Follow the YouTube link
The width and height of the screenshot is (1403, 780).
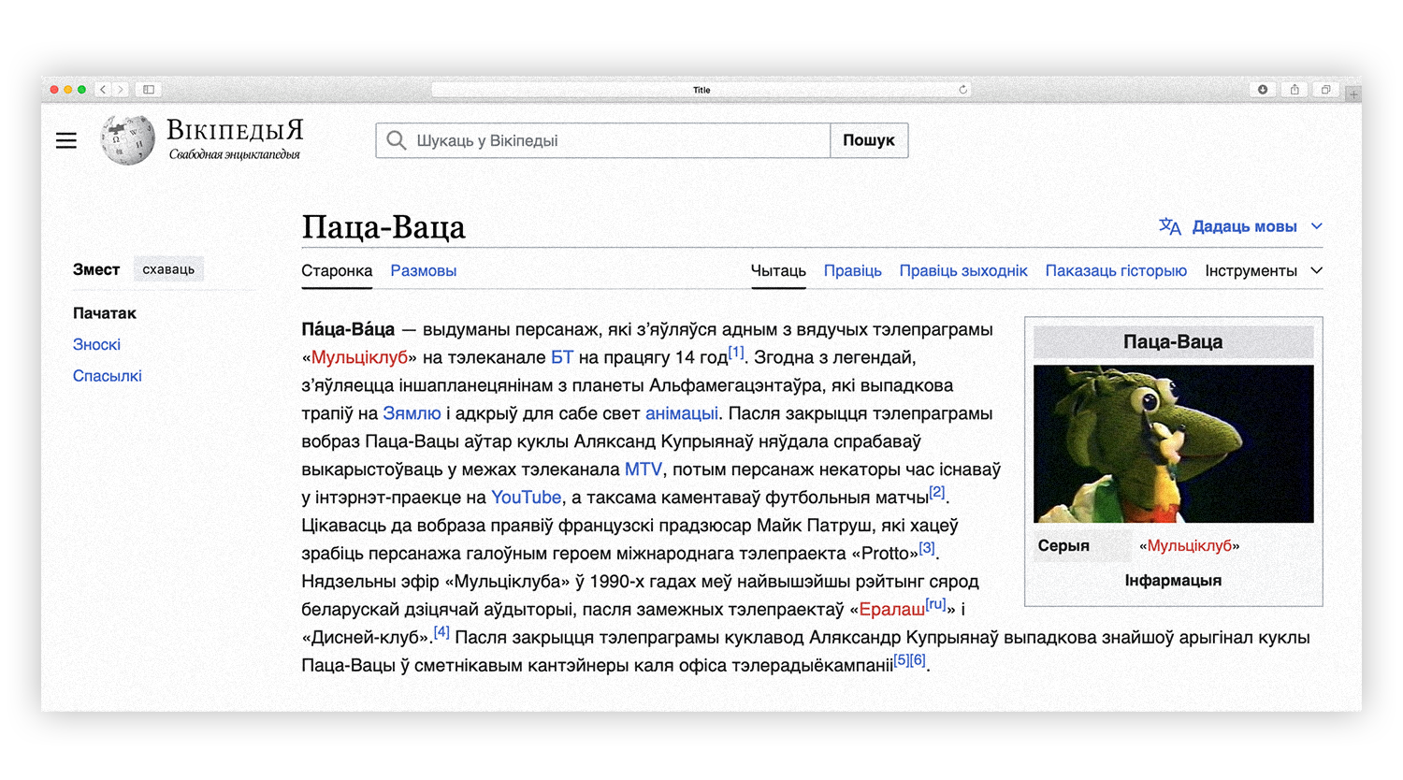tap(526, 498)
